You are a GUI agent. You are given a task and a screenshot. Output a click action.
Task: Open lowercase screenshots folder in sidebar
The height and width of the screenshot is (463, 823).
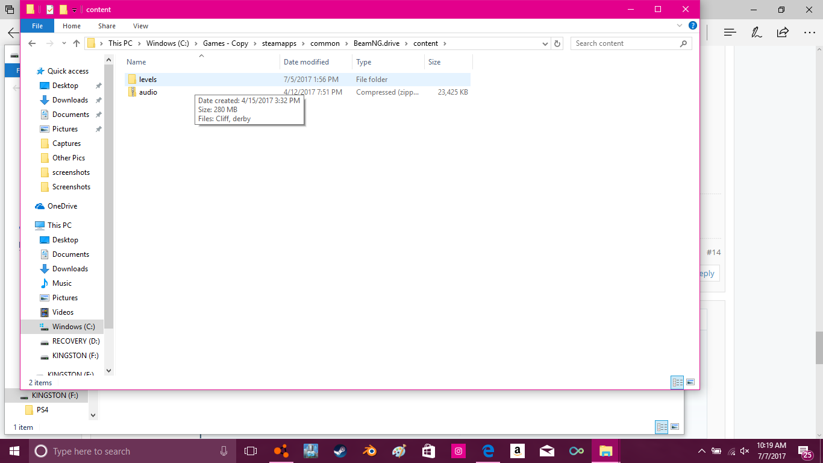(70, 172)
